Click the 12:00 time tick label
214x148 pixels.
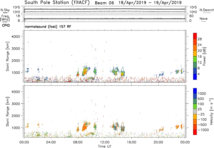point(105,142)
